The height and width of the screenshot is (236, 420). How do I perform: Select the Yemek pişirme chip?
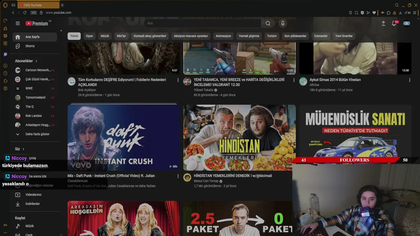click(x=249, y=36)
